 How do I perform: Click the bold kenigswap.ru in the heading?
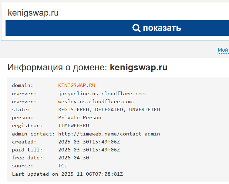tap(139, 67)
